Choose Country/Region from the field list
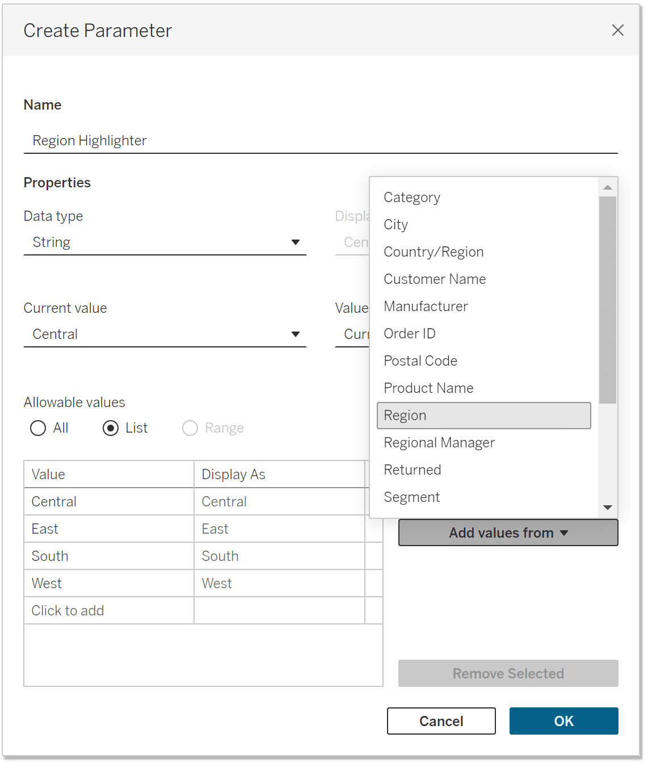The height and width of the screenshot is (763, 648). click(x=484, y=252)
